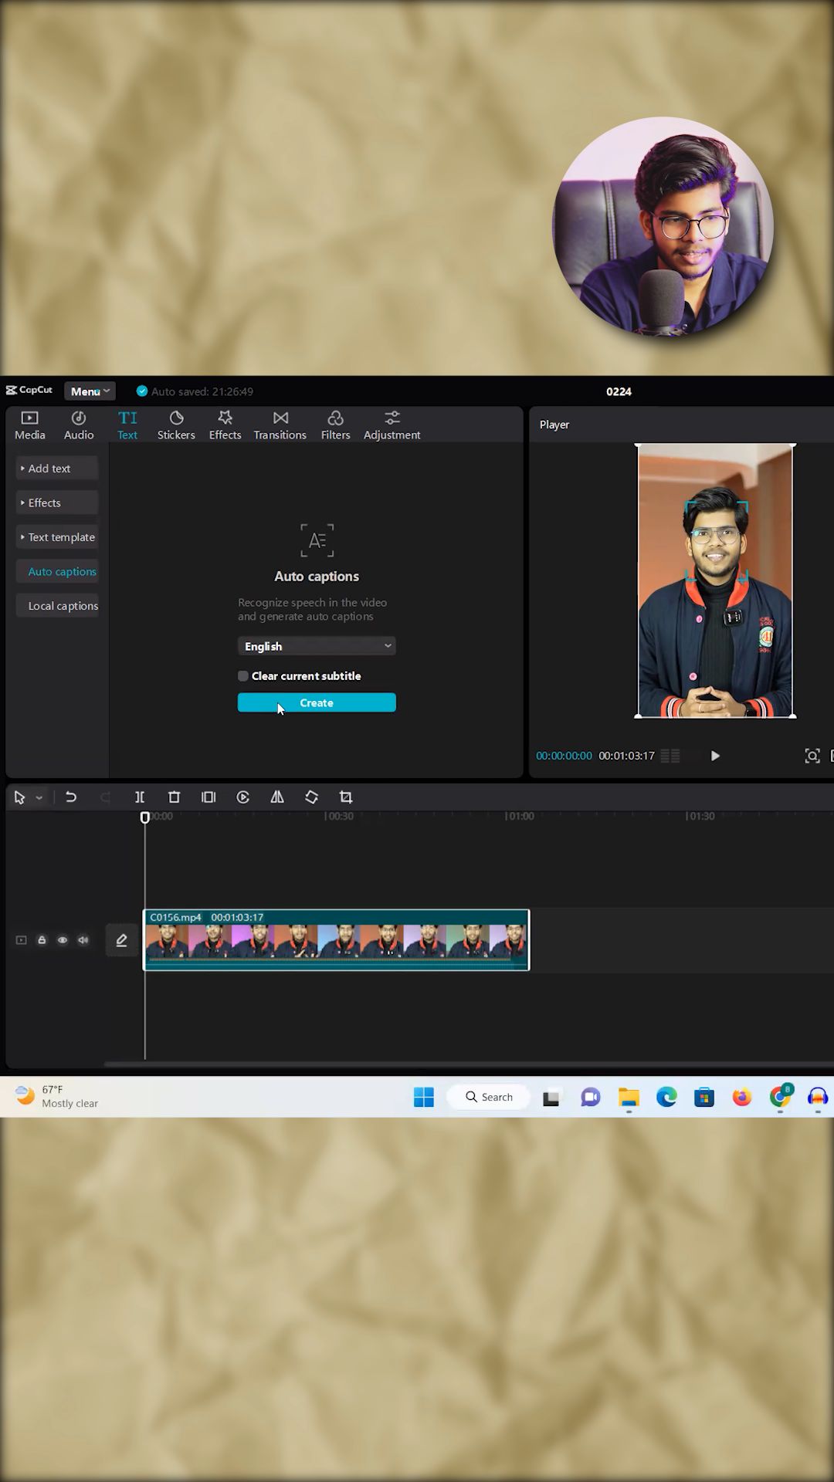Click the timeline horizontal scrollbar
This screenshot has height=1482, width=834.
pos(469,1064)
